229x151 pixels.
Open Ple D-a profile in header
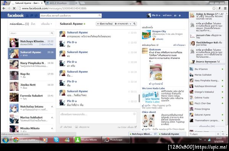[x=153, y=15]
